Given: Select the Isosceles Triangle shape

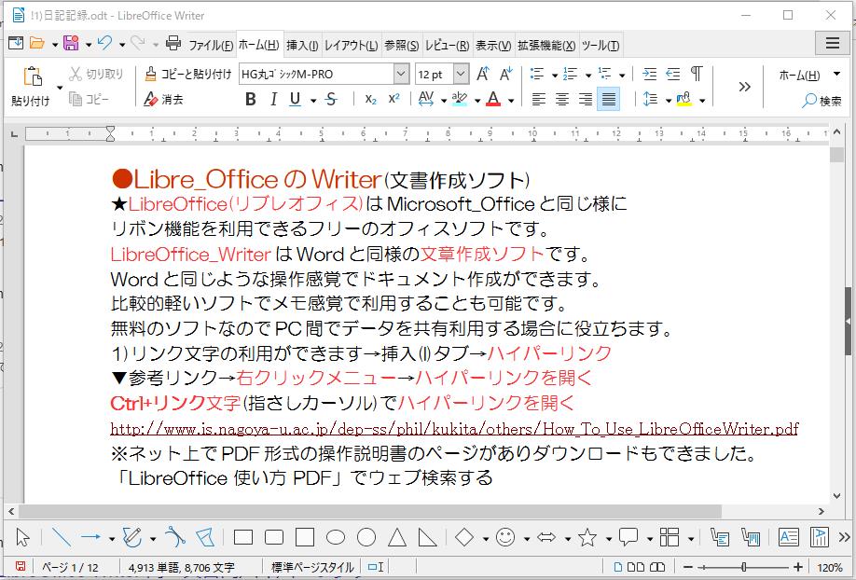Looking at the screenshot, I should pos(397,537).
